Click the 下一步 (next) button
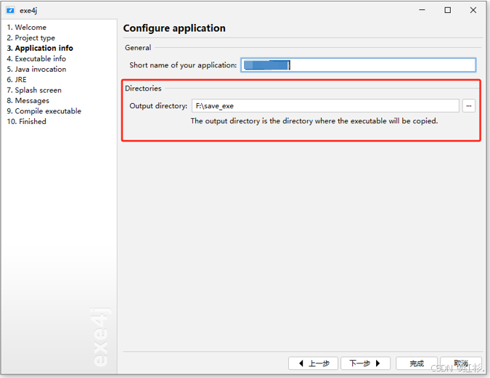490x378 pixels. point(365,363)
